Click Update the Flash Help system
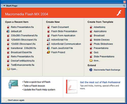The width and height of the screenshot is (127, 104). click(x=39, y=90)
